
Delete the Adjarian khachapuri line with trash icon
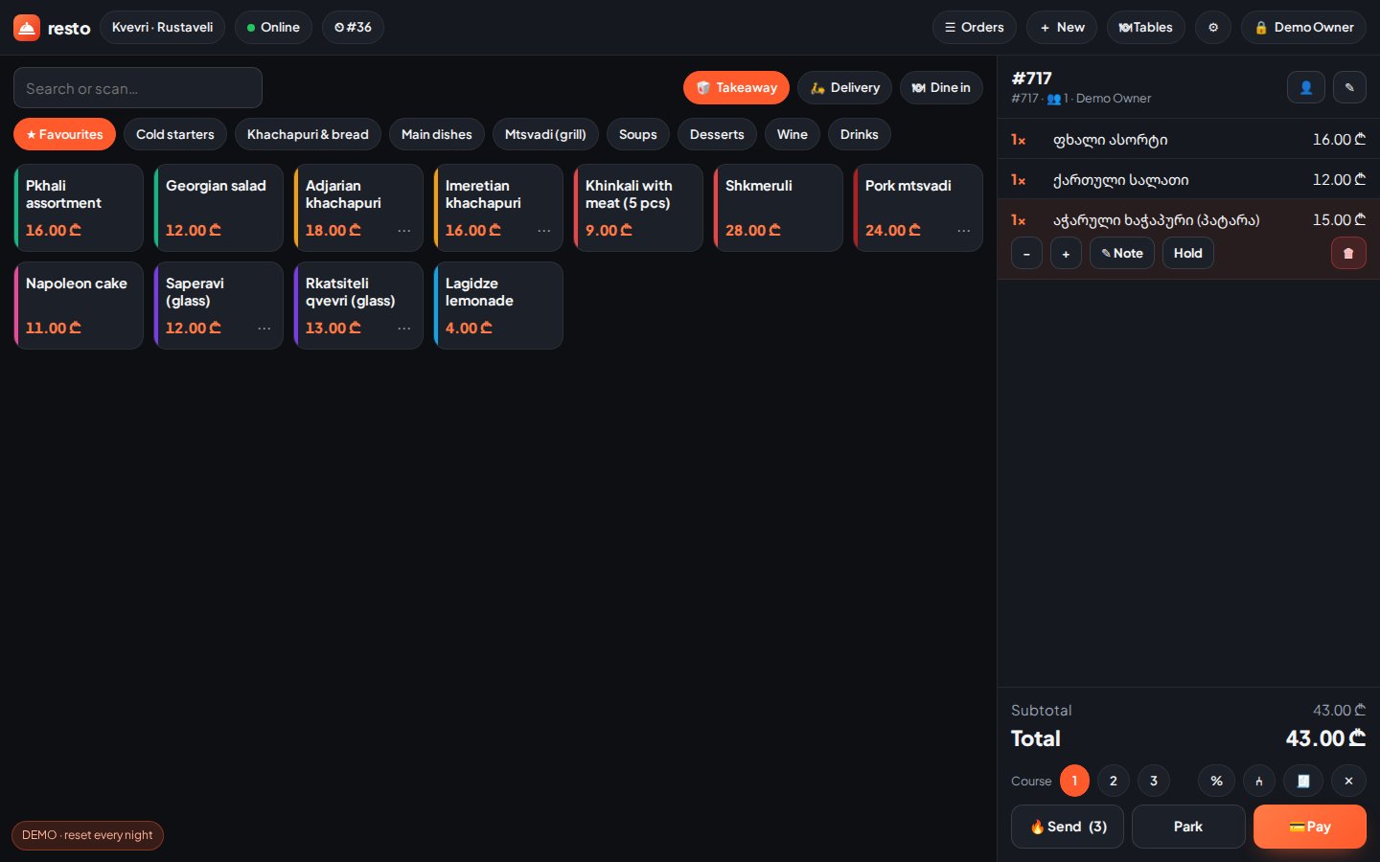click(x=1348, y=253)
